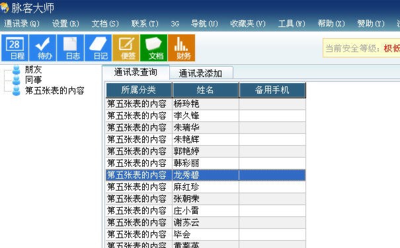This screenshot has width=400, height=248.
Task: Open the 财务 finance tool
Action: pyautogui.click(x=182, y=48)
